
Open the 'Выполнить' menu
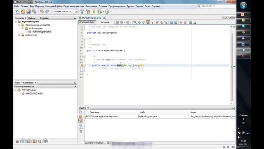coord(91,6)
